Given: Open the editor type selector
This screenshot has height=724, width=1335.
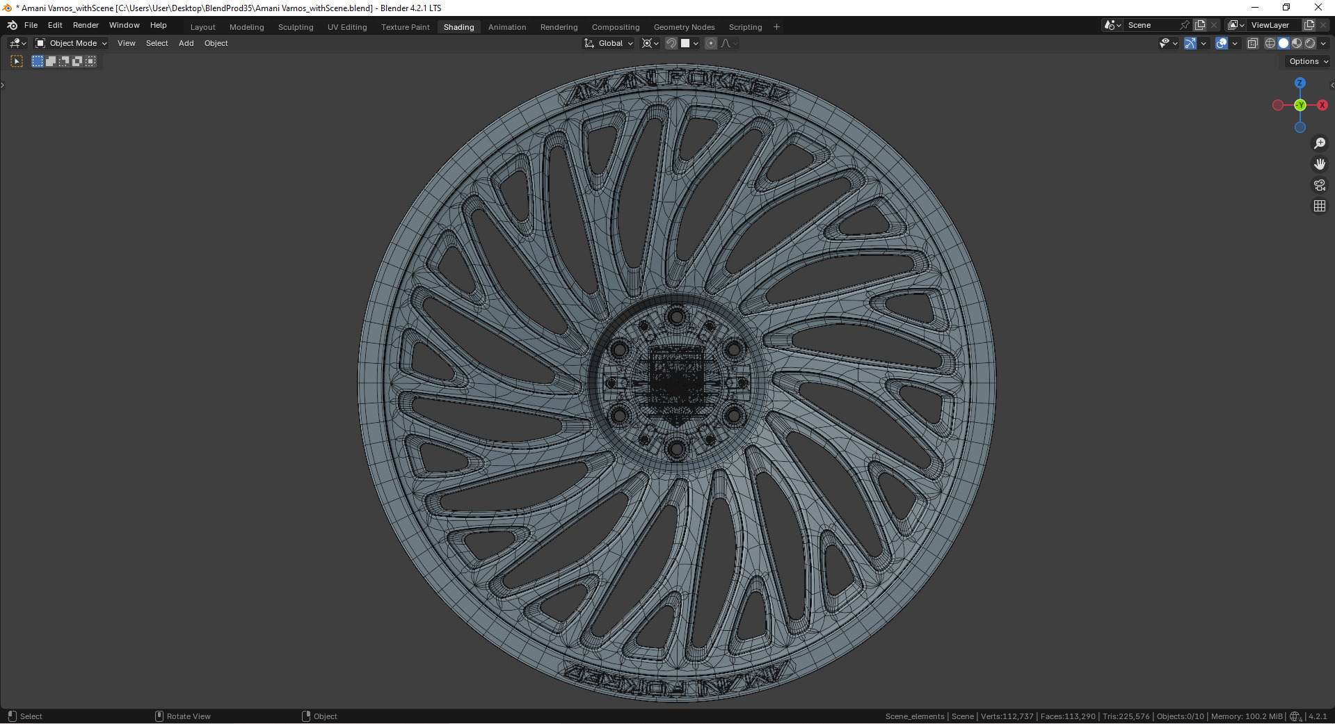Looking at the screenshot, I should [x=18, y=43].
